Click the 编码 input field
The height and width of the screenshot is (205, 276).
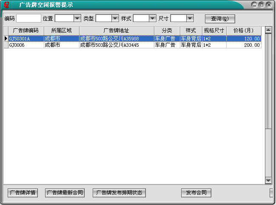28,18
